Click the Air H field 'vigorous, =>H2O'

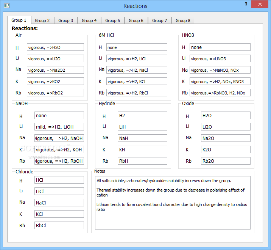[55, 47]
